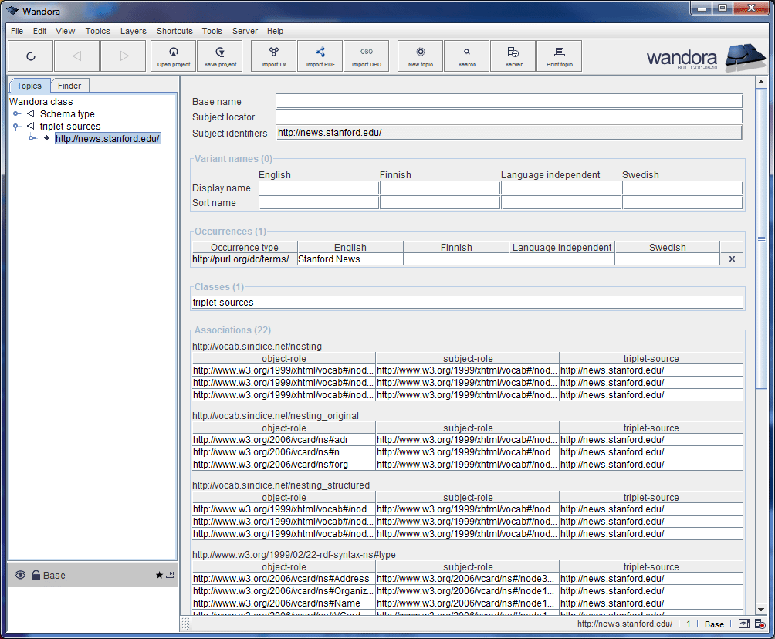Click the Import OBO icon
Image resolution: width=775 pixels, height=639 pixels.
click(x=366, y=56)
